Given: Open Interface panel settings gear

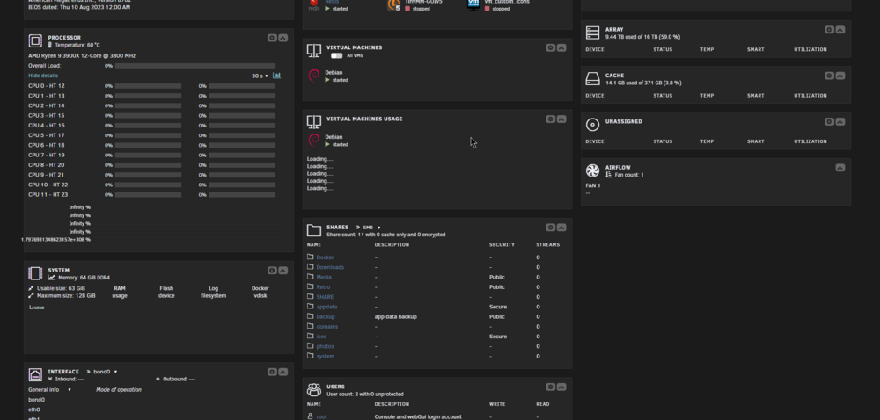Looking at the screenshot, I should pyautogui.click(x=272, y=372).
